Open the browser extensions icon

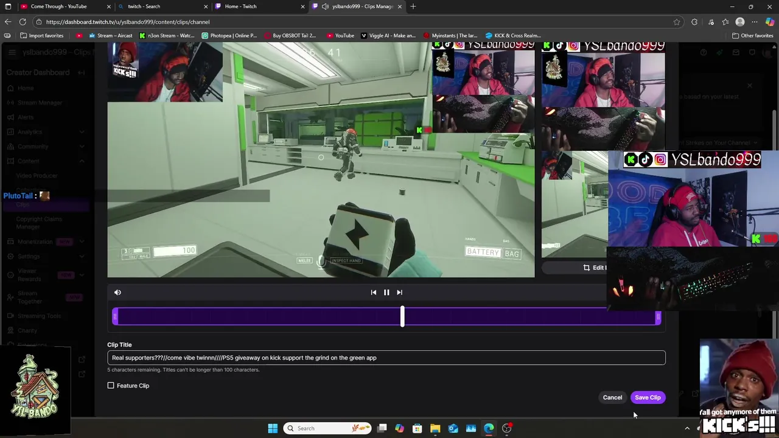click(x=694, y=22)
